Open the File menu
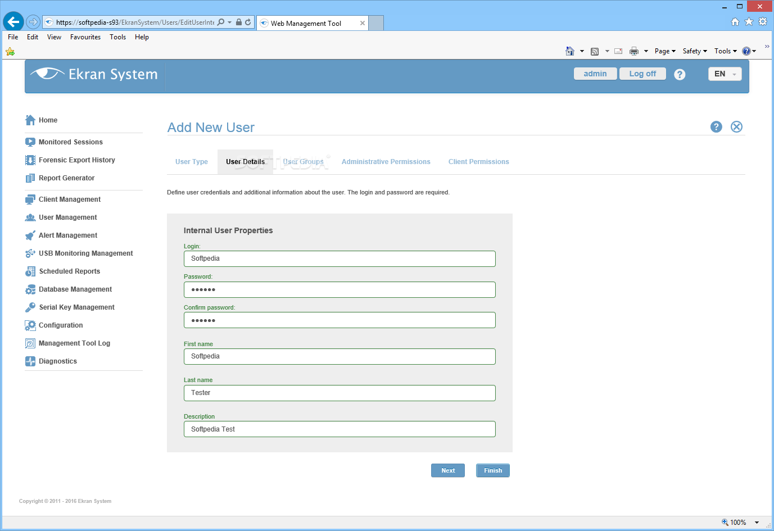 tap(13, 37)
